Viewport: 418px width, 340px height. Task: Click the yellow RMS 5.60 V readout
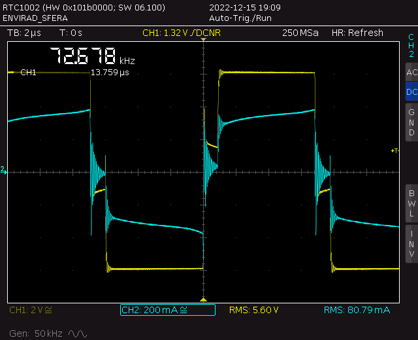click(x=254, y=310)
